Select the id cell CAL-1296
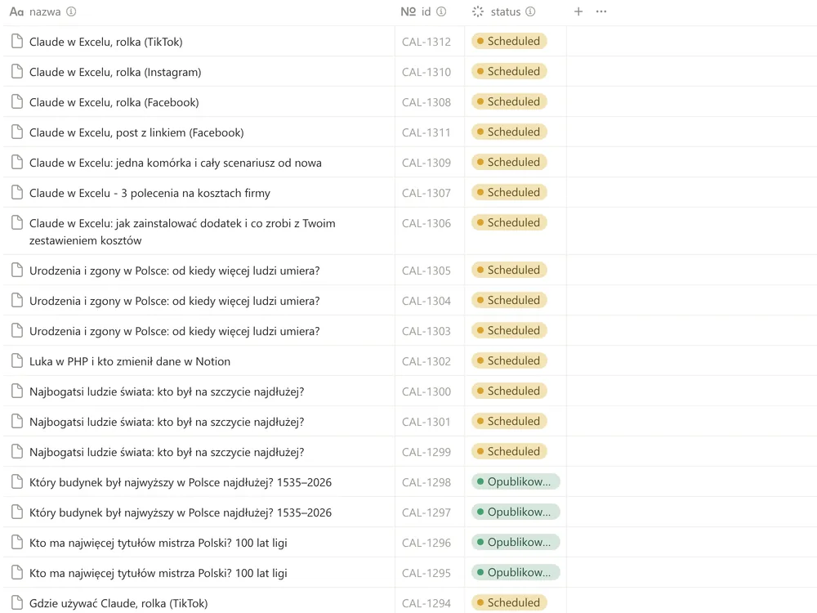 (426, 543)
